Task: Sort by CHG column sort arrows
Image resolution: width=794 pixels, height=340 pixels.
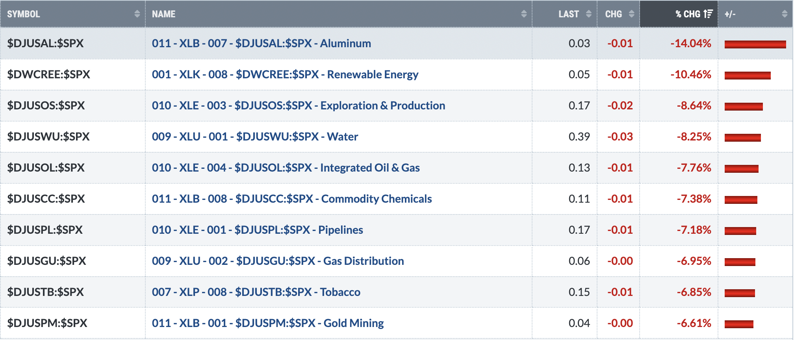Action: pyautogui.click(x=632, y=14)
